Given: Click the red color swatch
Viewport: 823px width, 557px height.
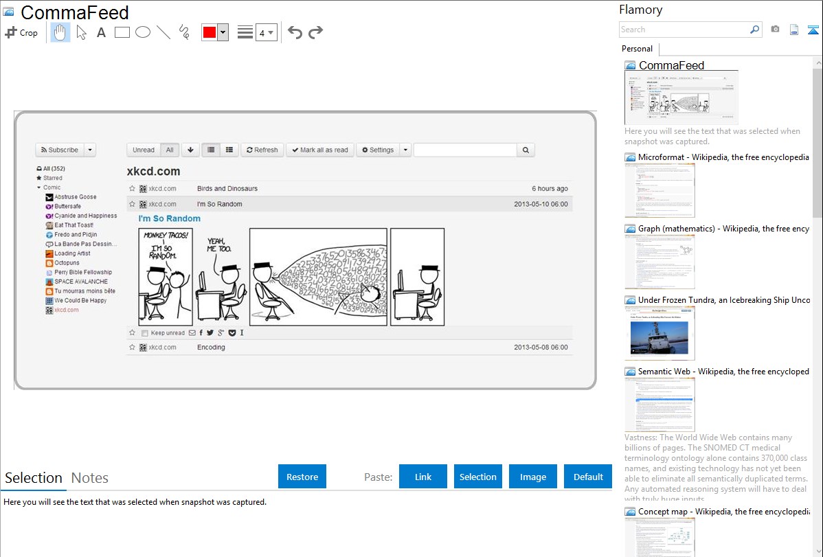Looking at the screenshot, I should pos(210,32).
